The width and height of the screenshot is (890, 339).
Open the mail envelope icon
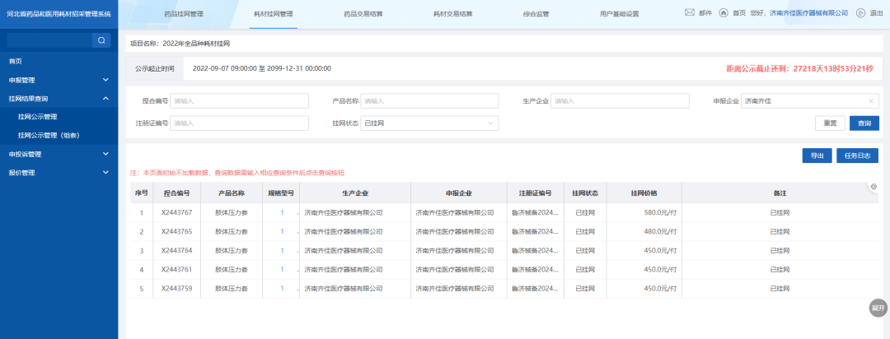point(689,13)
